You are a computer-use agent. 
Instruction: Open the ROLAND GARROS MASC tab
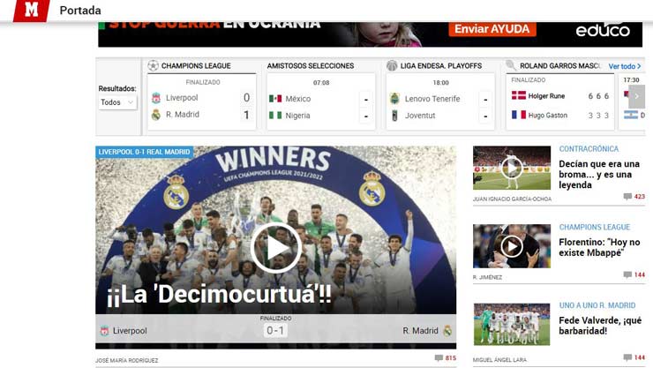click(560, 66)
